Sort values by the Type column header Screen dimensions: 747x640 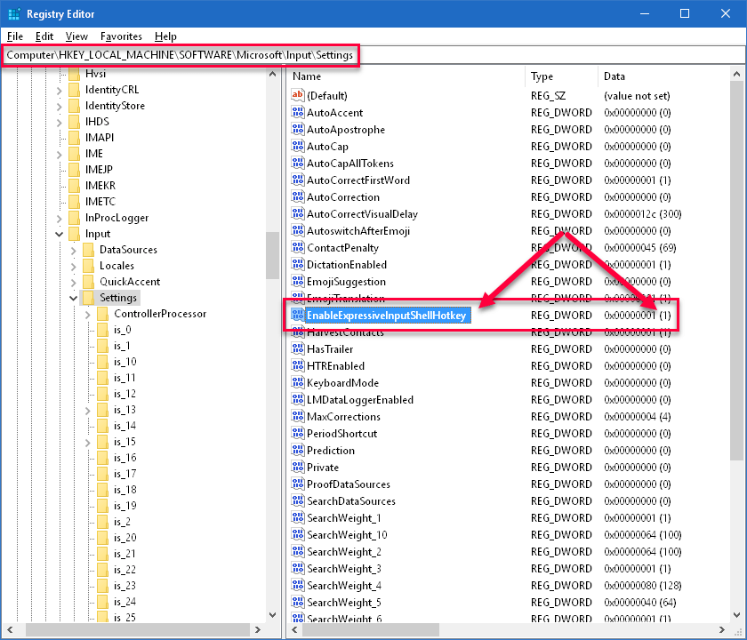pos(562,76)
